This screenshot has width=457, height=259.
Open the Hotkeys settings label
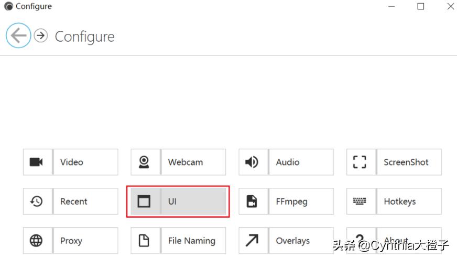[x=399, y=202]
